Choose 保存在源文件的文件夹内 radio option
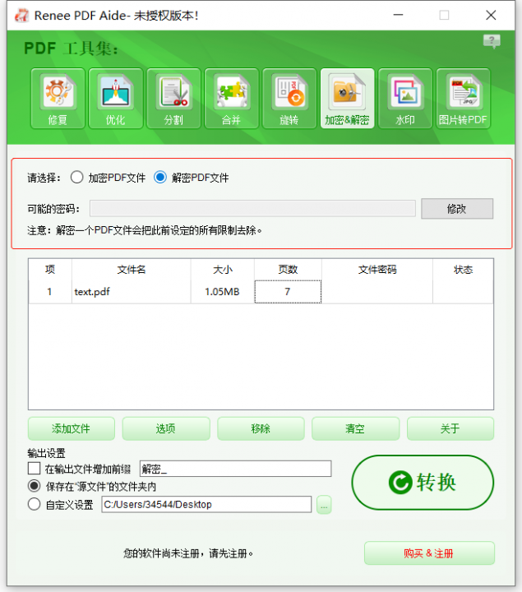Screen dimensions: 522x592 35,486
